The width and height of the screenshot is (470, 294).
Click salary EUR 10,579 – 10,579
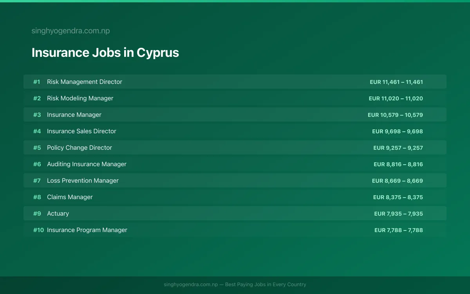pyautogui.click(x=395, y=115)
